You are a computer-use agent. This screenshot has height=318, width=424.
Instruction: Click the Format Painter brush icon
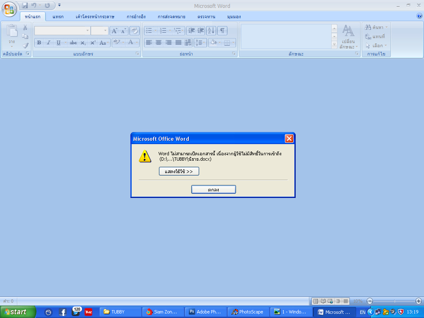[25, 46]
